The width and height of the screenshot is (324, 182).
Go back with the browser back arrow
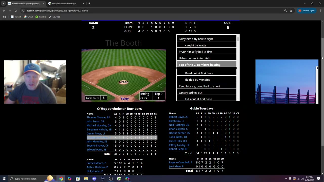[4, 11]
